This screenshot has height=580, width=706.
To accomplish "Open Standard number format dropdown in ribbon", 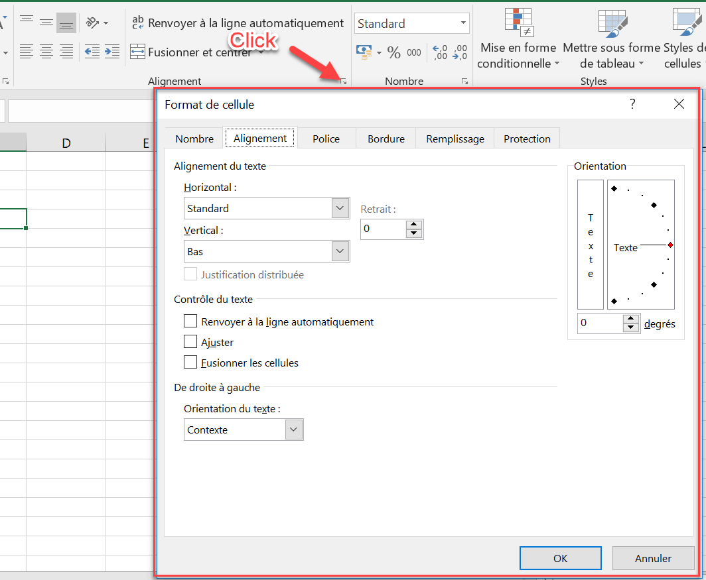I will click(x=463, y=23).
